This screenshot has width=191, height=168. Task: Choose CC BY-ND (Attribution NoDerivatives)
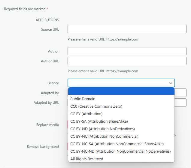click(121, 129)
